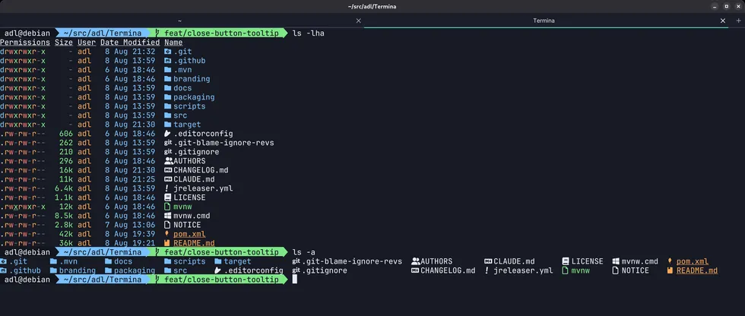Click the date 8 Aug 21:25

[x=130, y=179]
